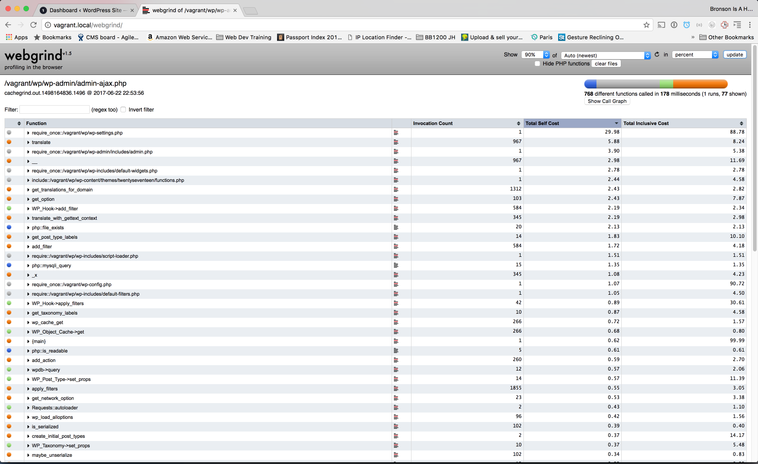The width and height of the screenshot is (758, 464).
Task: Click file icon in WP_Taxonomy->set_props row
Action: coord(396,445)
